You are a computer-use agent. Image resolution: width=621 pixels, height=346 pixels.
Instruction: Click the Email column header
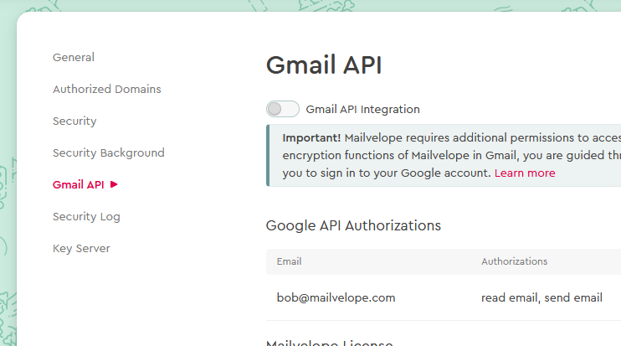tap(289, 261)
